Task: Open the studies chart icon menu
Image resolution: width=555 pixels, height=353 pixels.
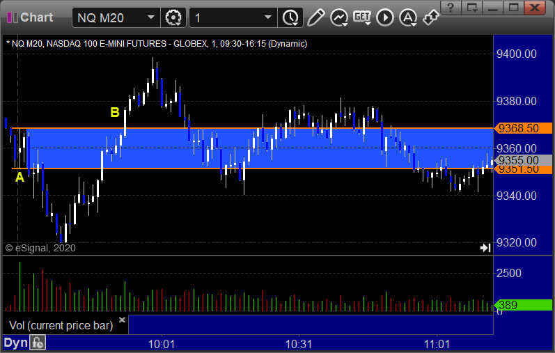Action: click(339, 17)
